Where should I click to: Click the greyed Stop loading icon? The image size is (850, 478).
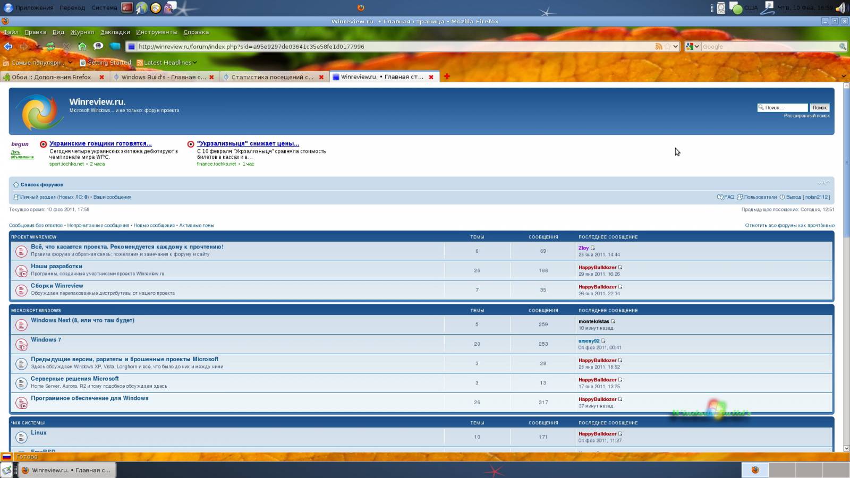tap(66, 47)
